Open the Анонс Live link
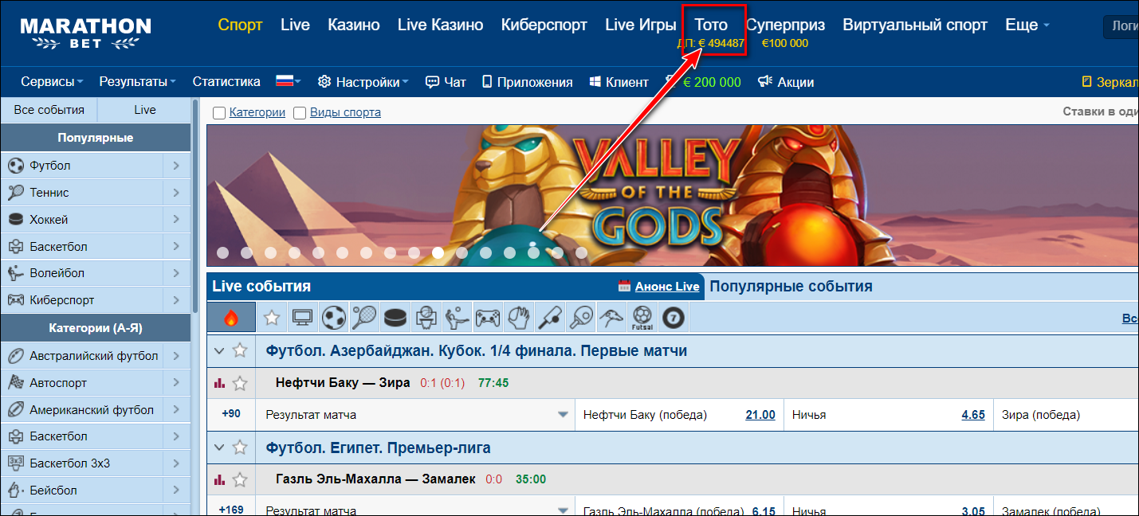The height and width of the screenshot is (516, 1139). click(667, 287)
